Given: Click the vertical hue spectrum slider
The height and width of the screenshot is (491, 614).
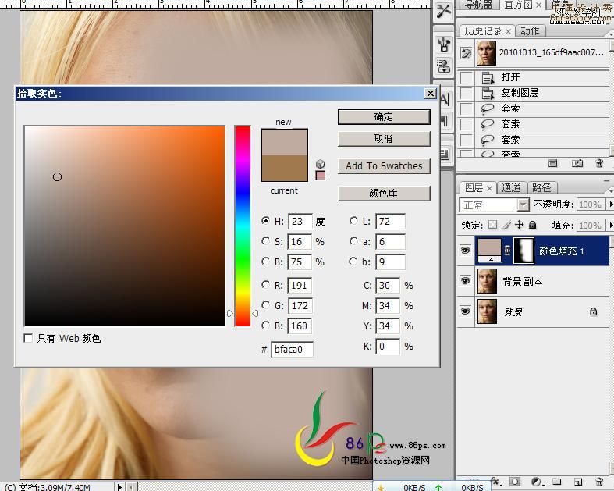Looking at the screenshot, I should click(x=243, y=226).
